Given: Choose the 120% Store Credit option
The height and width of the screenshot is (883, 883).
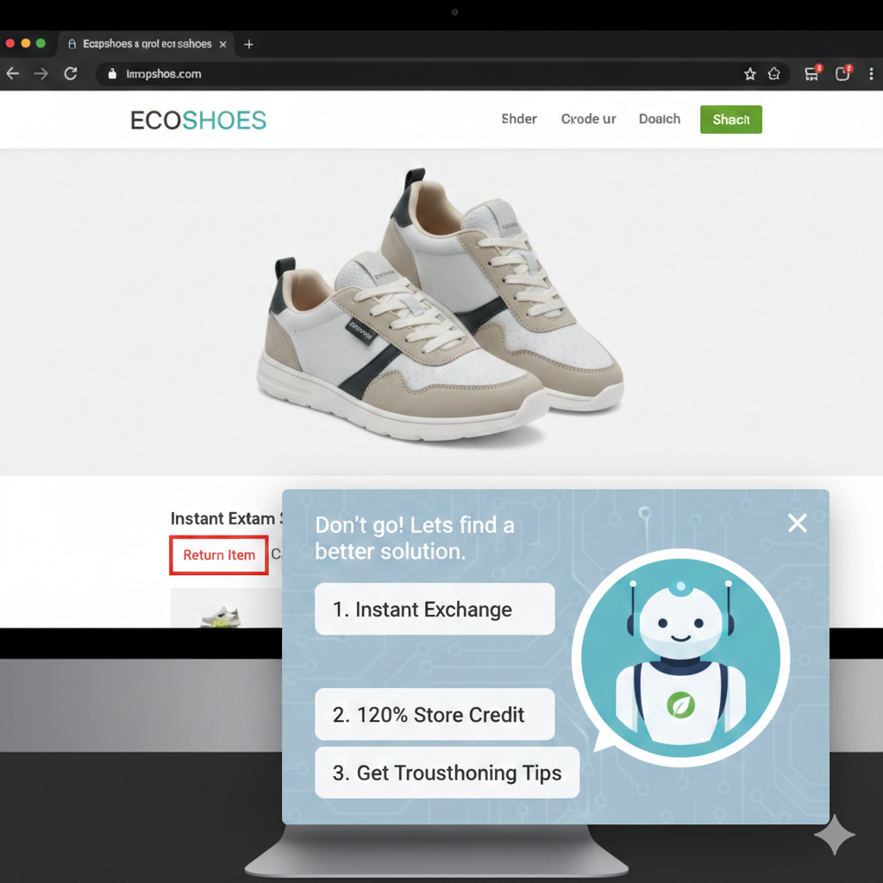Looking at the screenshot, I should pyautogui.click(x=435, y=714).
